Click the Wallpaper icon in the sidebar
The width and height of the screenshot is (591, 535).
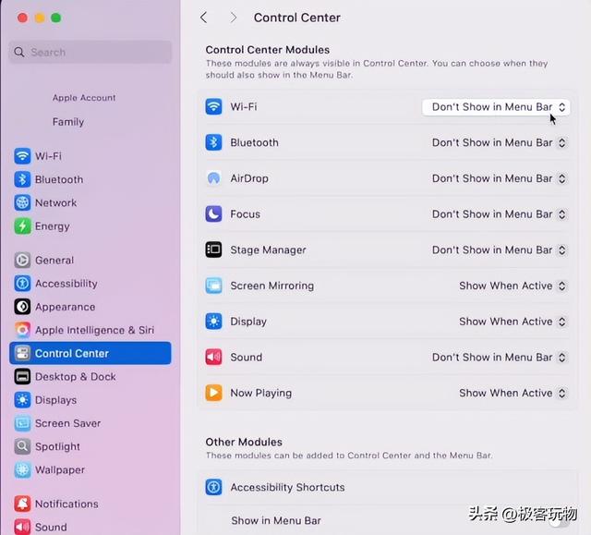click(x=22, y=469)
